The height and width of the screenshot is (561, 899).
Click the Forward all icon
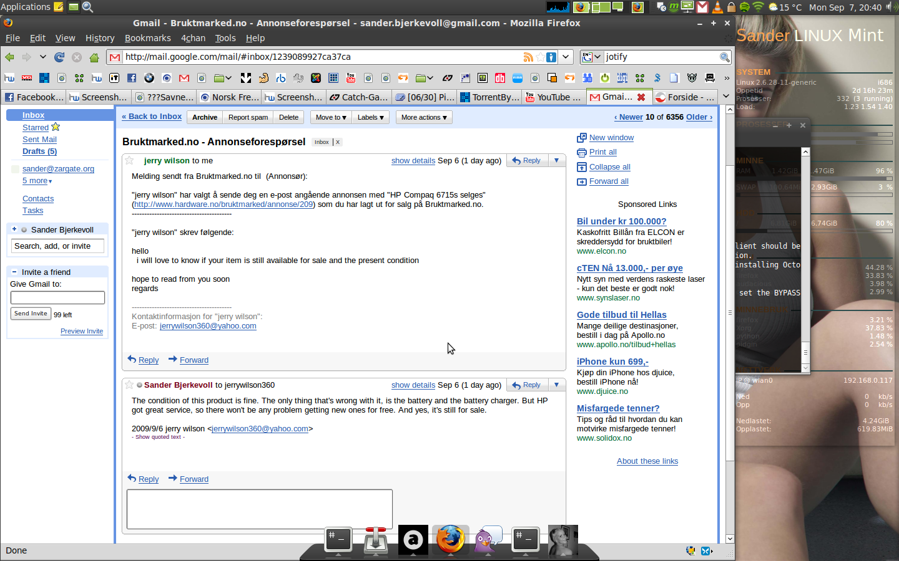(582, 181)
